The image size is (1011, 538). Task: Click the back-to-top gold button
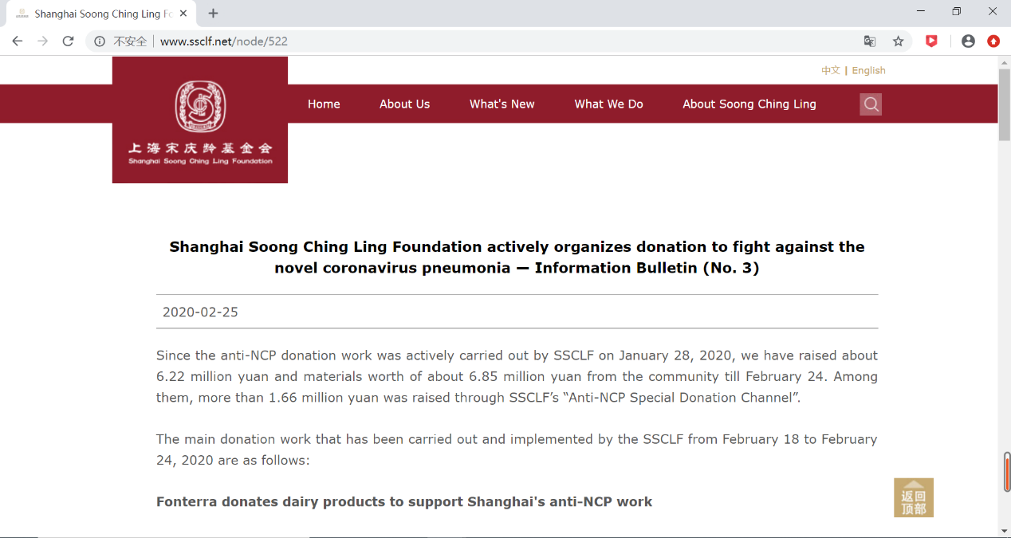point(914,498)
